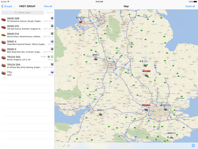Click truck icon beside DEMO 5

pos(4,50)
